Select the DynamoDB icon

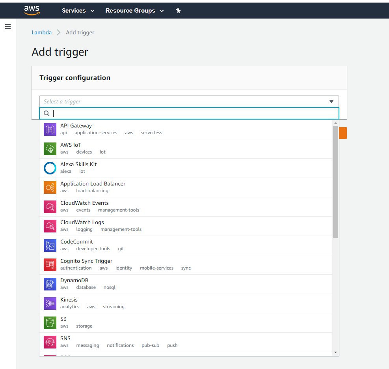pyautogui.click(x=50, y=284)
